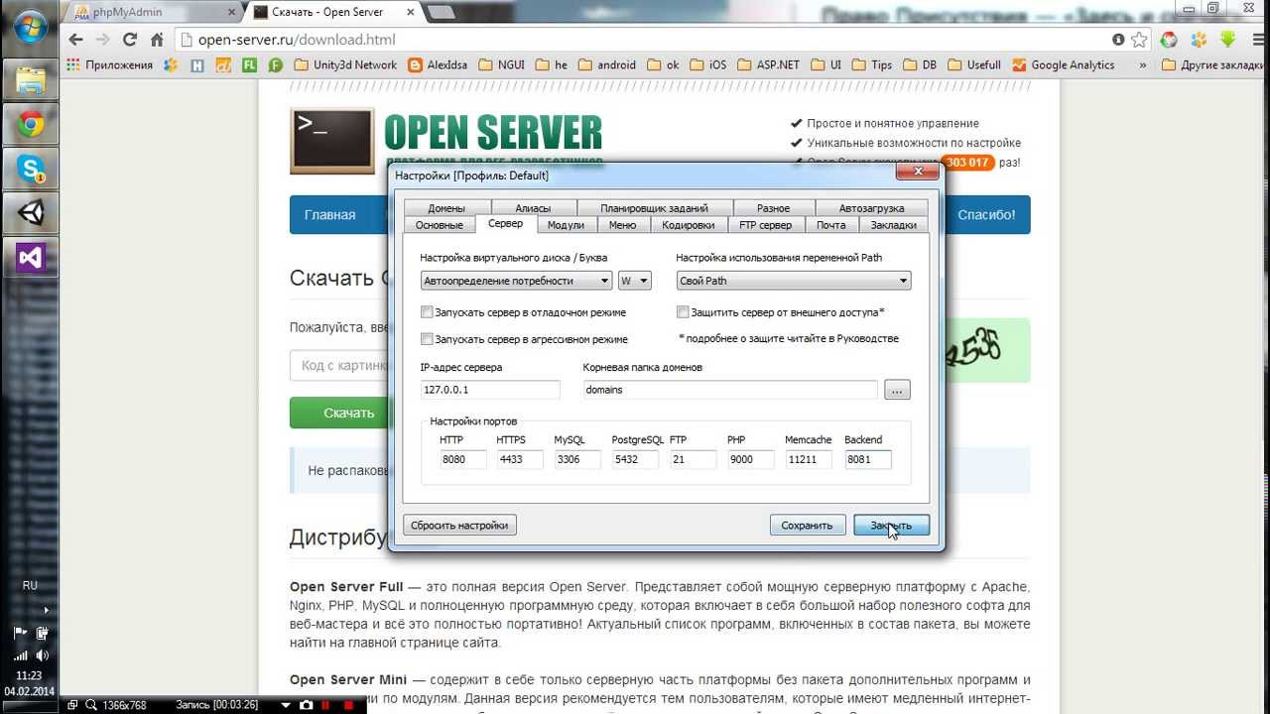Click the IP-адрес сервера field
The height and width of the screenshot is (714, 1270).
[490, 390]
